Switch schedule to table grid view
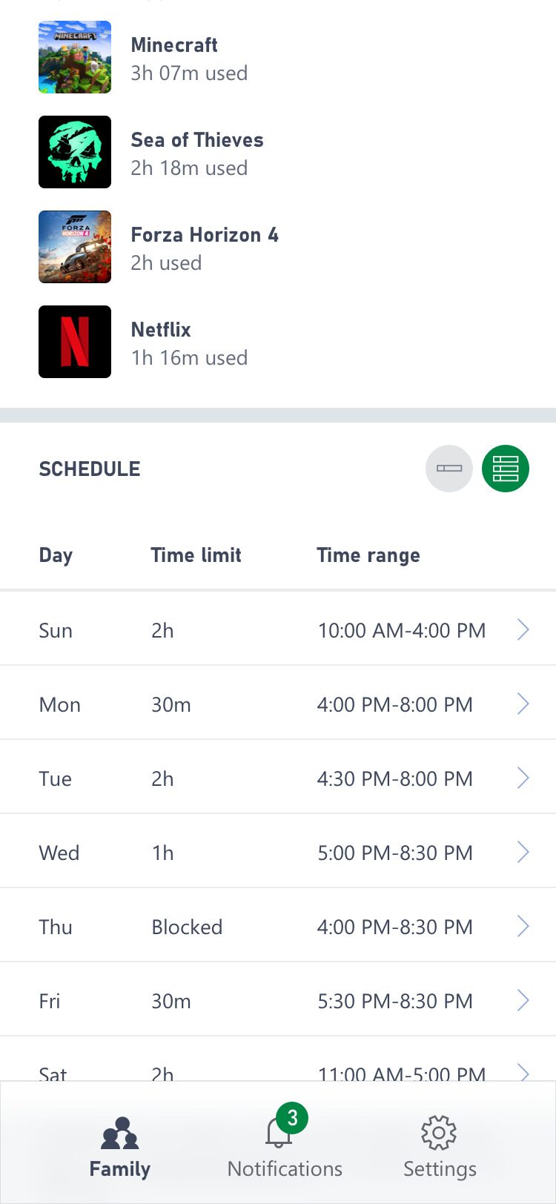Image resolution: width=556 pixels, height=1204 pixels. [506, 469]
